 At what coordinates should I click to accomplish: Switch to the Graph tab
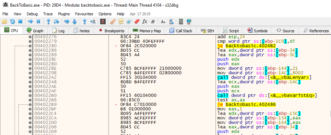[x=35, y=31]
